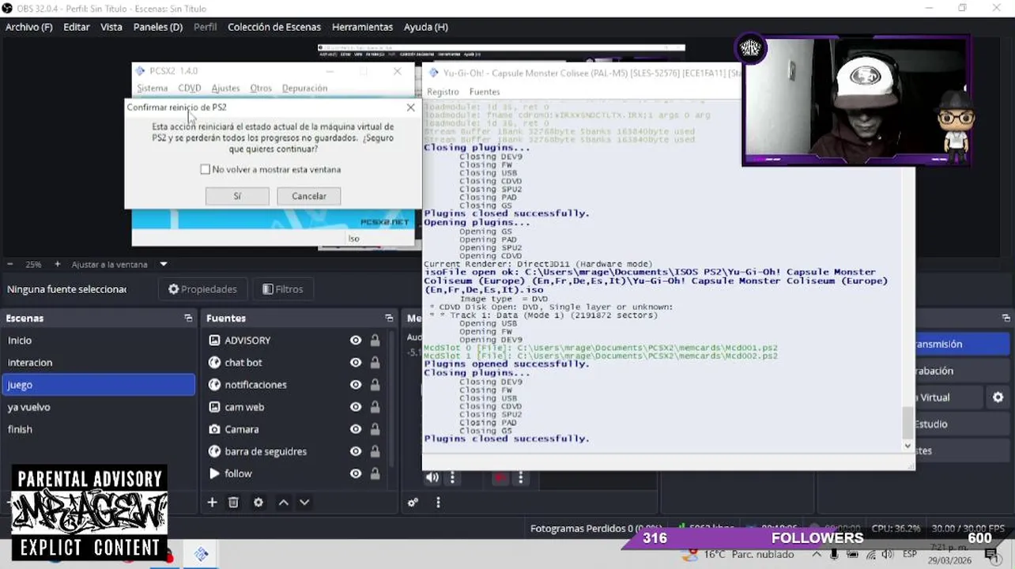Hide the chat bot source
Viewport: 1015px width, 569px height.
click(x=356, y=362)
